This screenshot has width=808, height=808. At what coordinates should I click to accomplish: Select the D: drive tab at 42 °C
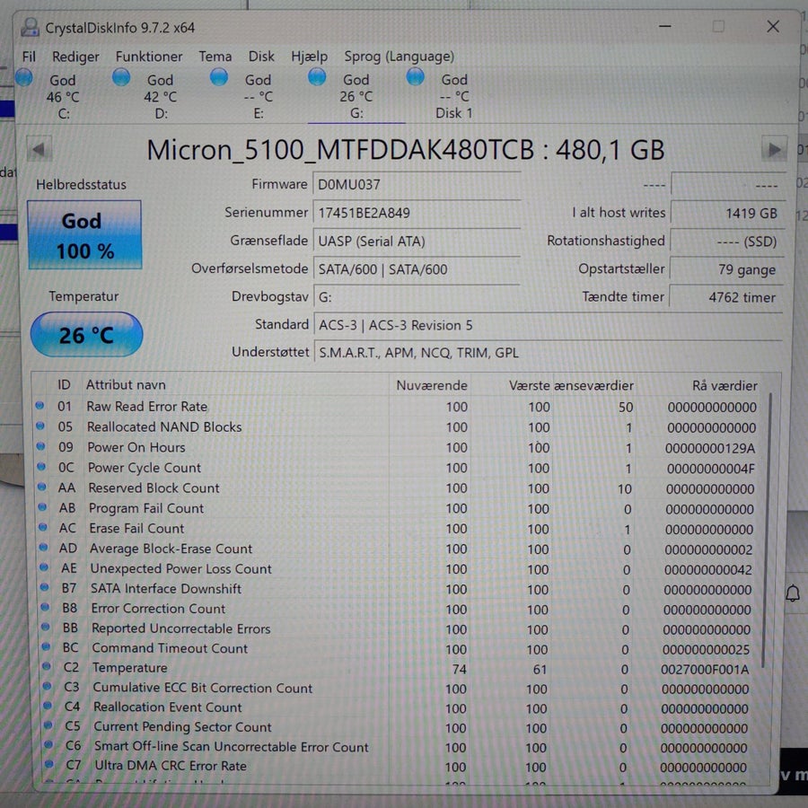click(x=161, y=96)
